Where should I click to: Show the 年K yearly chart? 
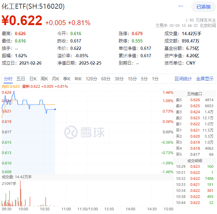[78, 79]
